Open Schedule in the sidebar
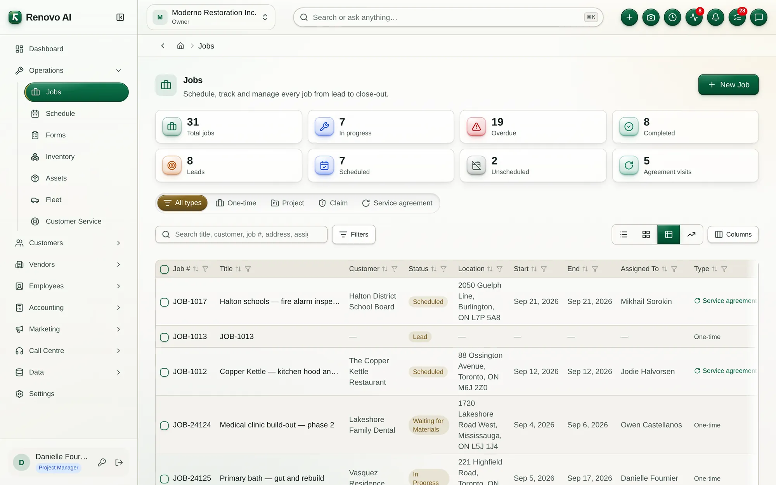 point(76,114)
